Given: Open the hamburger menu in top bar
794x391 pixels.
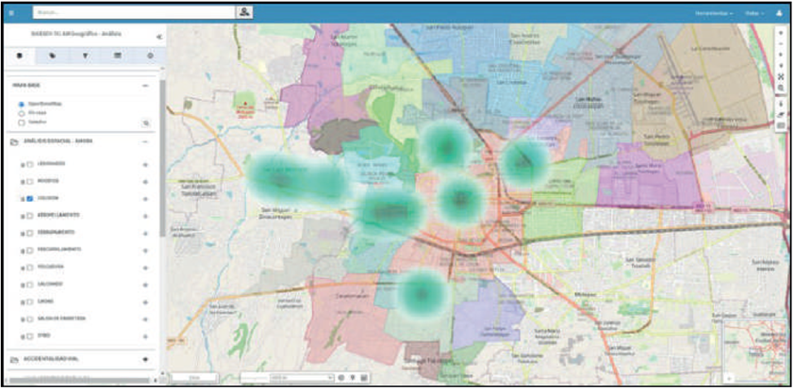Looking at the screenshot, I should (x=11, y=13).
